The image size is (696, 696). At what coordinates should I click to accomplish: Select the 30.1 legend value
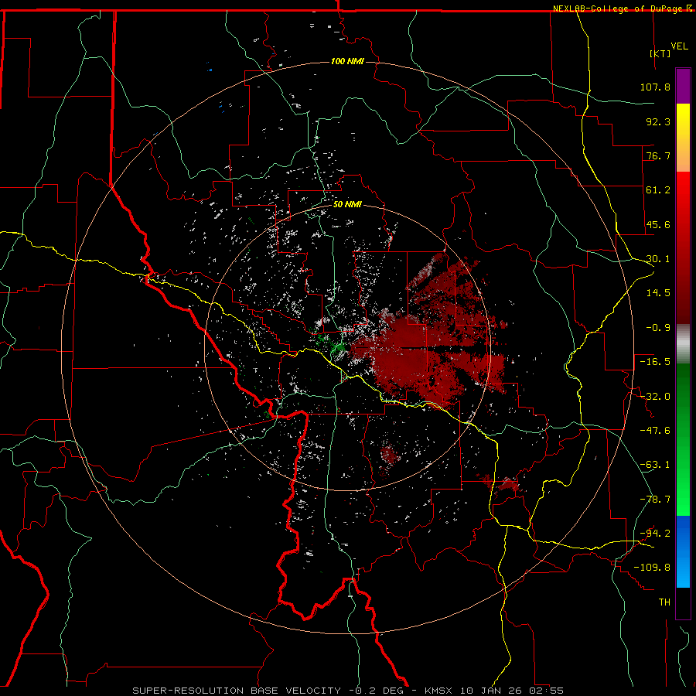tap(658, 259)
